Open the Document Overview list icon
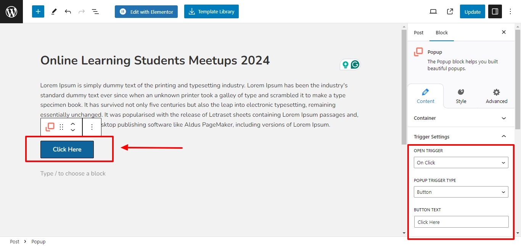Viewport: 521px width, 246px height. [95, 12]
